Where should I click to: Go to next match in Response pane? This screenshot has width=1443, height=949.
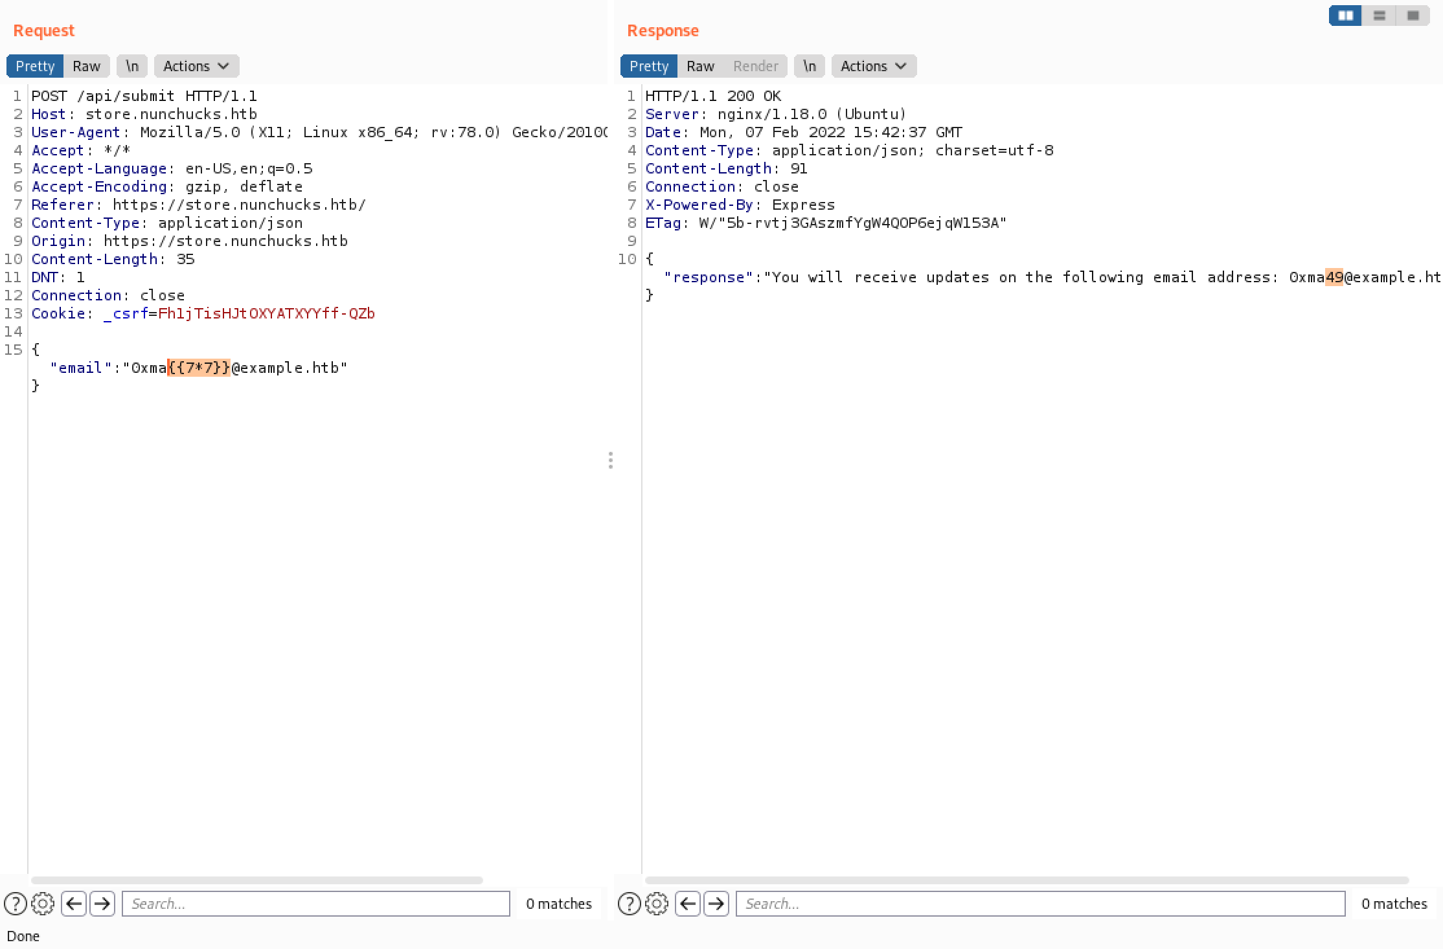click(716, 904)
